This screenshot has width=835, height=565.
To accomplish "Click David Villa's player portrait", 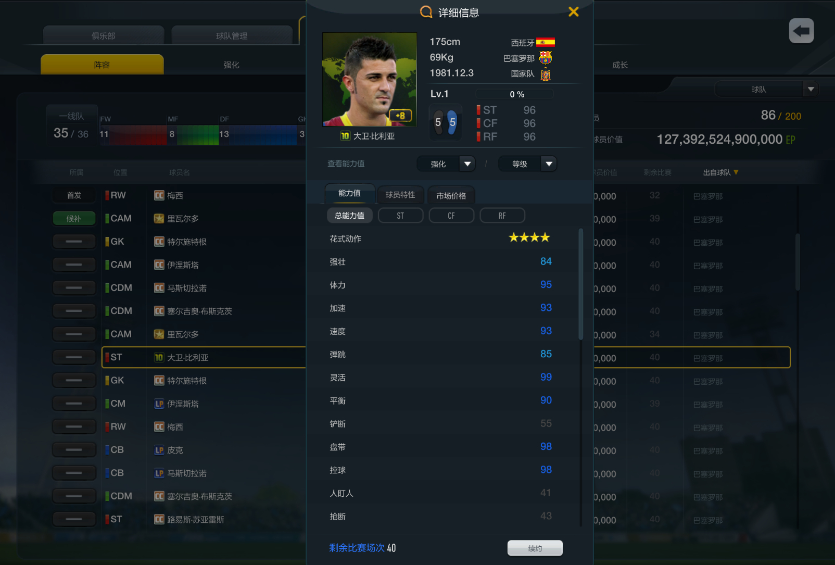I will (370, 79).
